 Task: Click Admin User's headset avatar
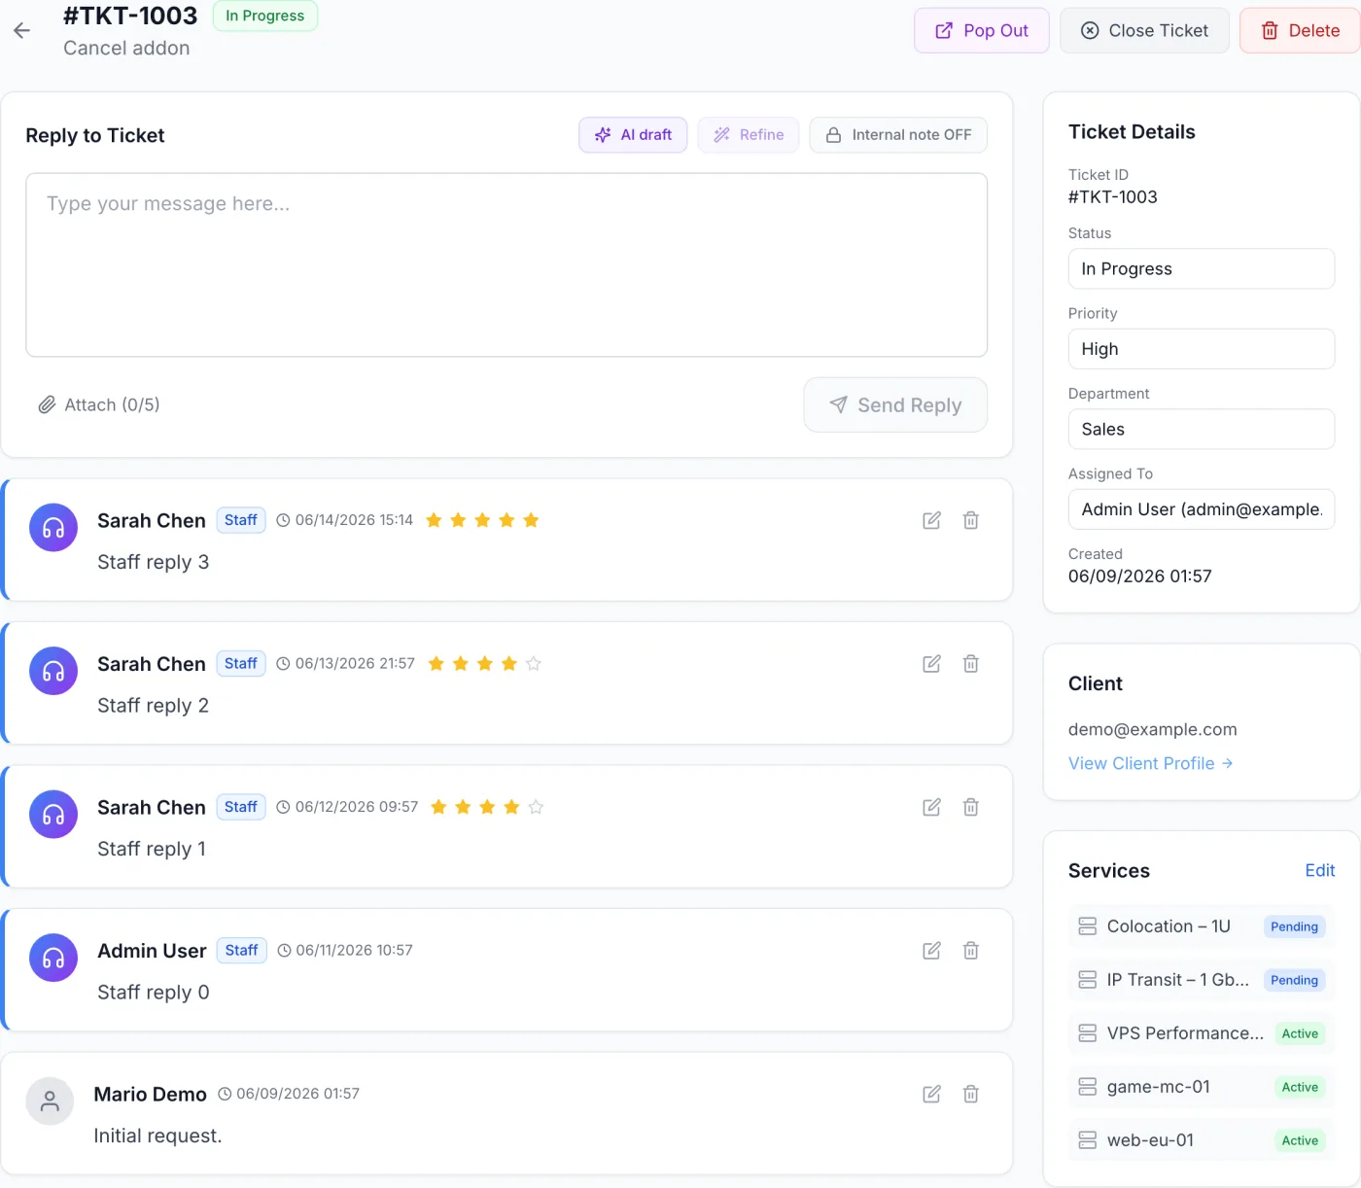pyautogui.click(x=53, y=958)
